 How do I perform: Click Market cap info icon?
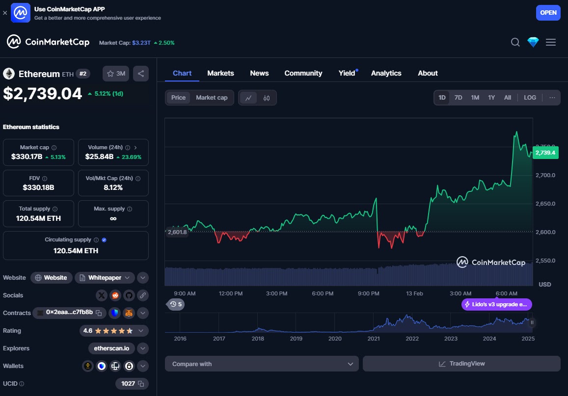pos(54,147)
